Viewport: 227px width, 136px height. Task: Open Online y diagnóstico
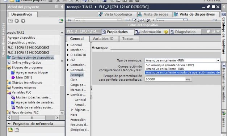coord(26,63)
